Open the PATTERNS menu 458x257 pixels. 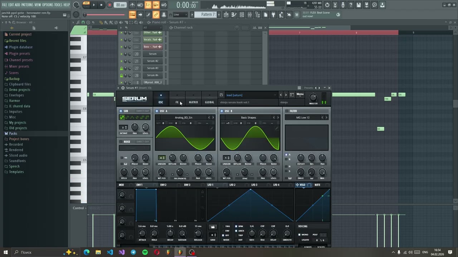27,5
